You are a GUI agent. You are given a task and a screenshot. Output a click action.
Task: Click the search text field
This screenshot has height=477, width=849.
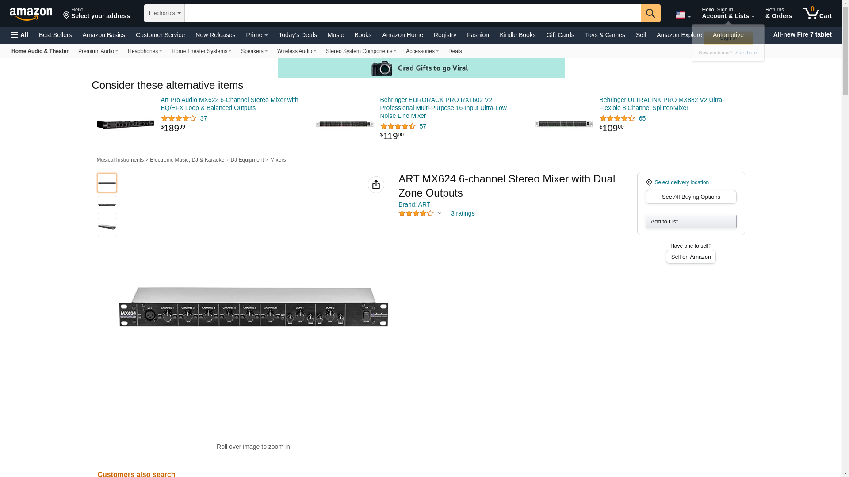click(412, 13)
